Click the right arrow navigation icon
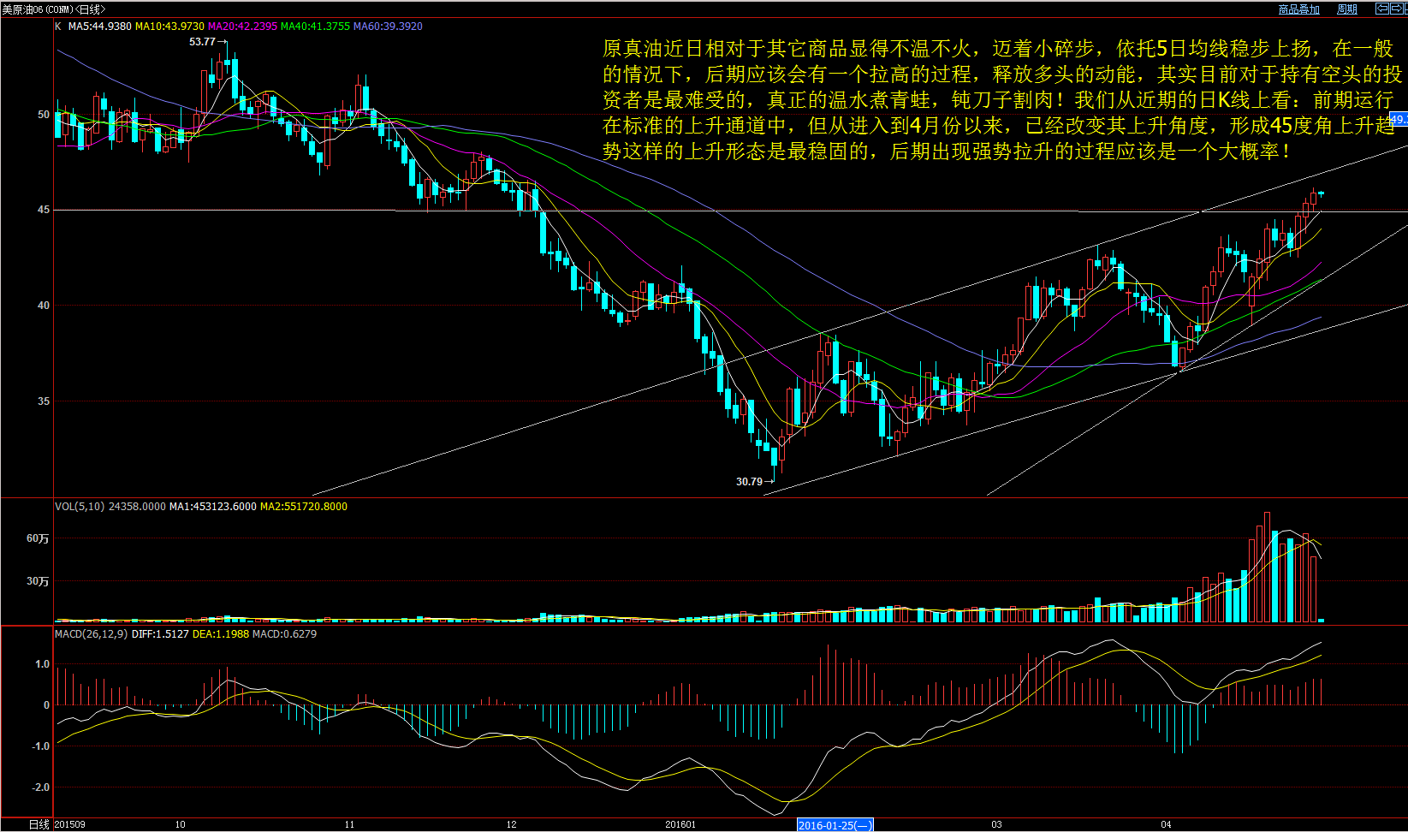This screenshot has height=832, width=1408. (x=1397, y=9)
